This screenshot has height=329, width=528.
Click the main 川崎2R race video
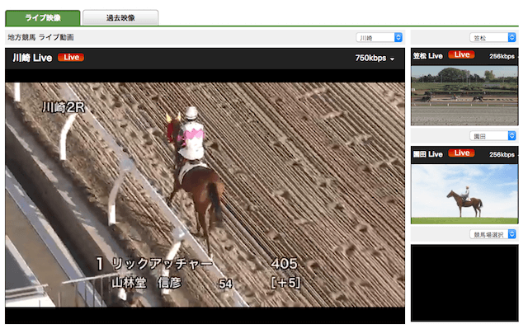pos(205,195)
